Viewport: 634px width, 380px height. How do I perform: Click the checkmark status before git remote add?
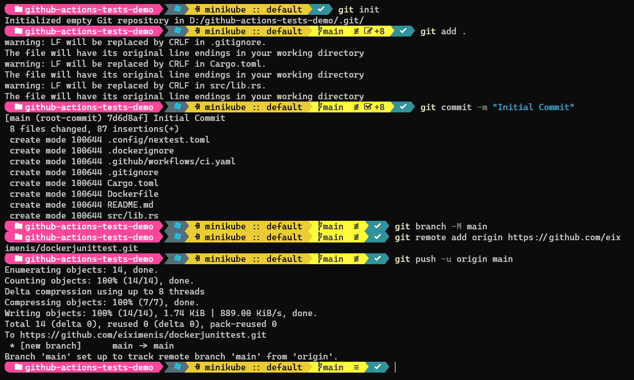point(377,237)
